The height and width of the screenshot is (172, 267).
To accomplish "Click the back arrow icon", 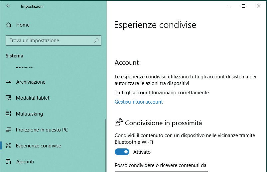I will click(8, 6).
